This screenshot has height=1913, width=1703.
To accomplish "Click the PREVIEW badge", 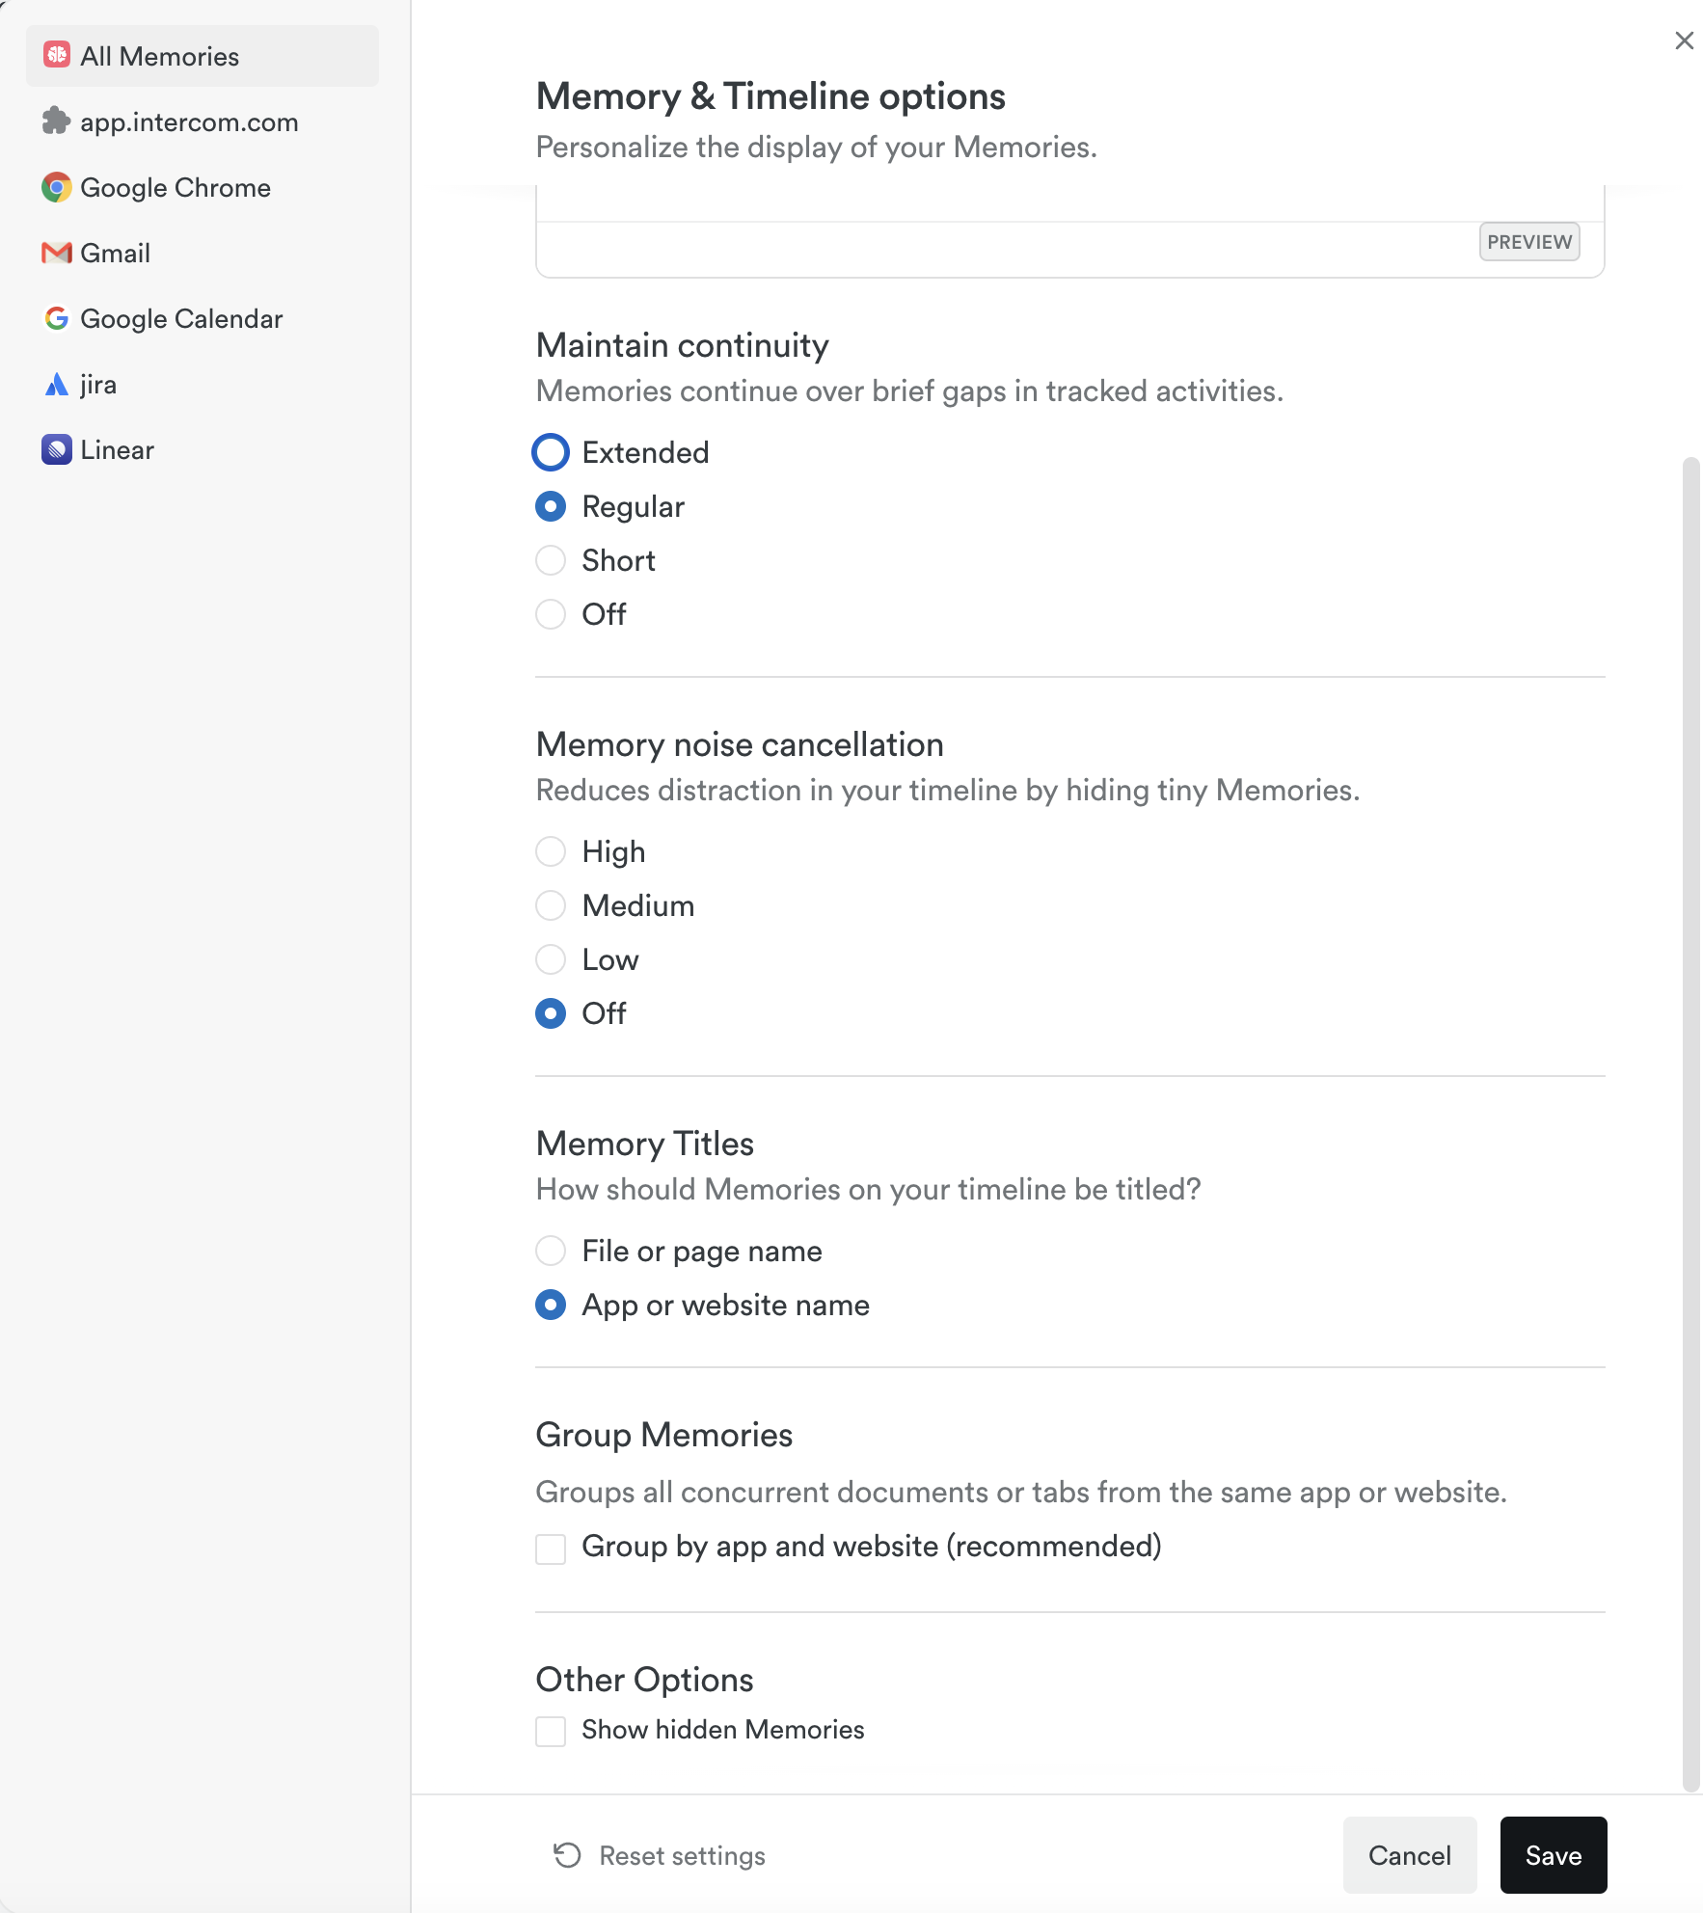I will tap(1528, 241).
